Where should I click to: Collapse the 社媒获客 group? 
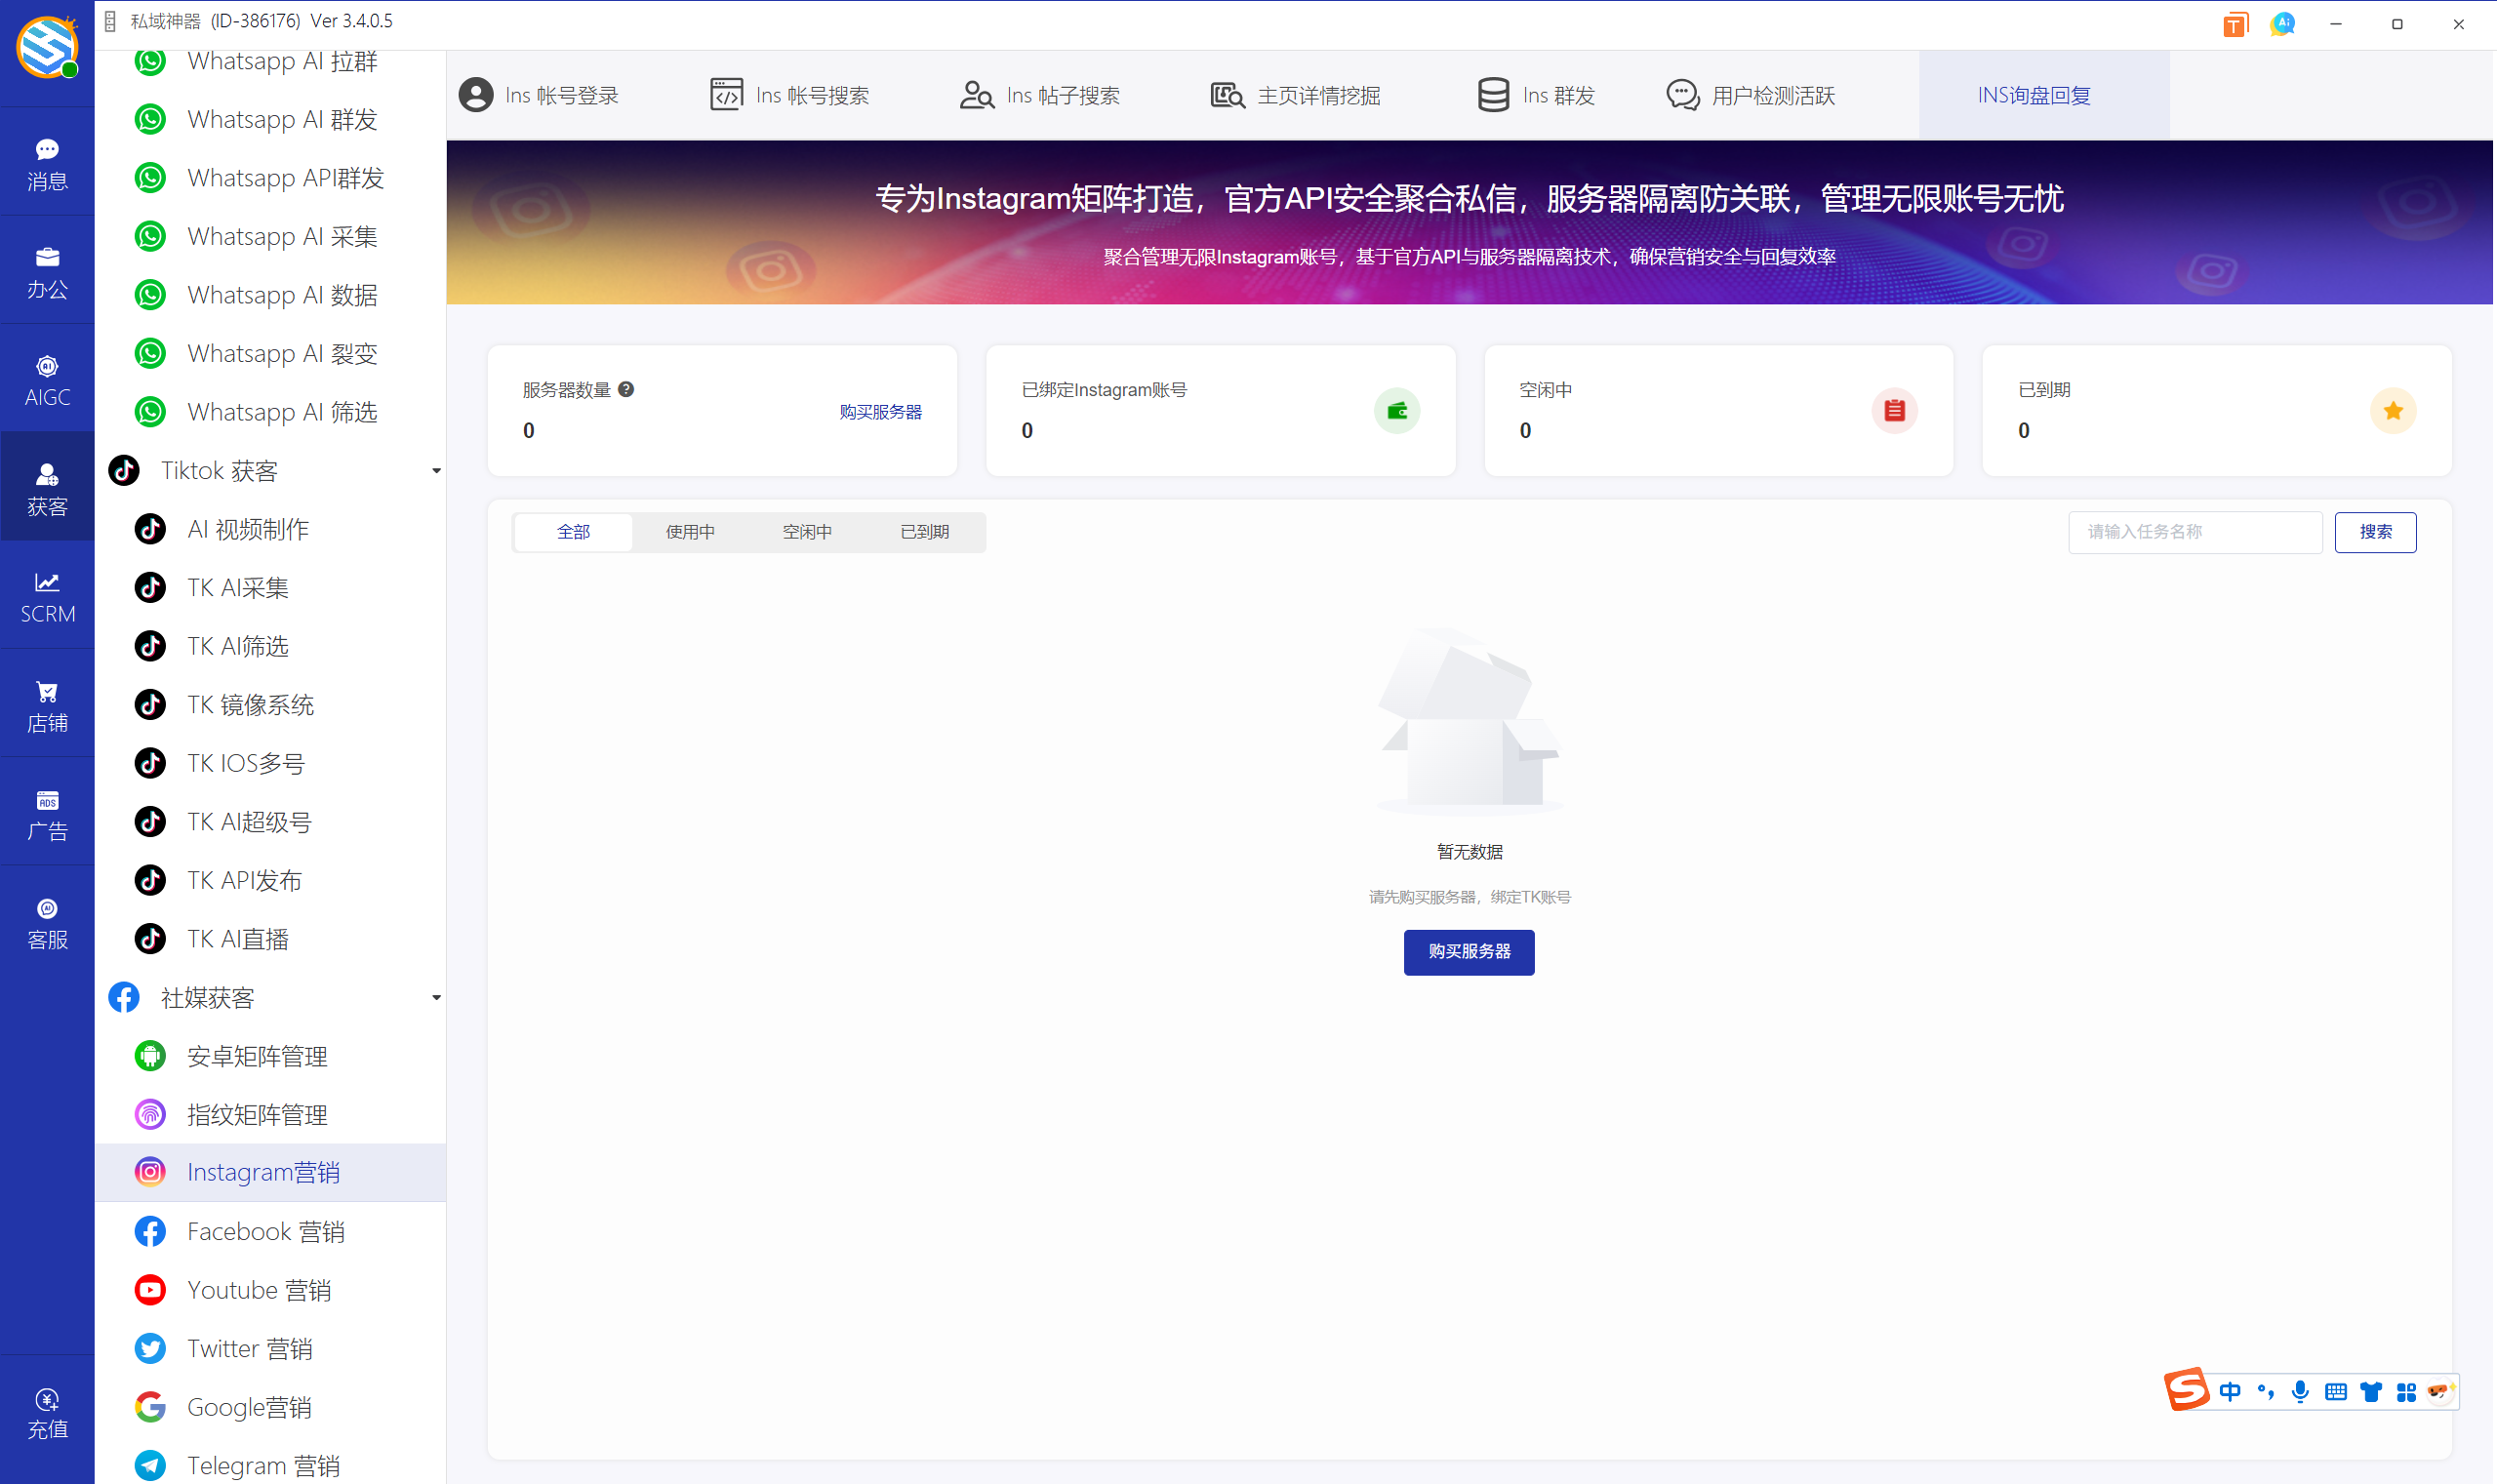[435, 997]
